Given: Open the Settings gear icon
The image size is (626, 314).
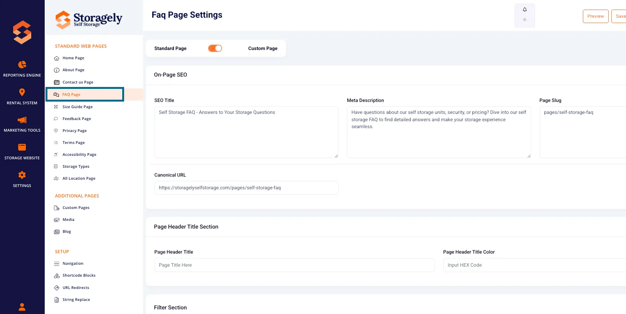Looking at the screenshot, I should pos(22,175).
